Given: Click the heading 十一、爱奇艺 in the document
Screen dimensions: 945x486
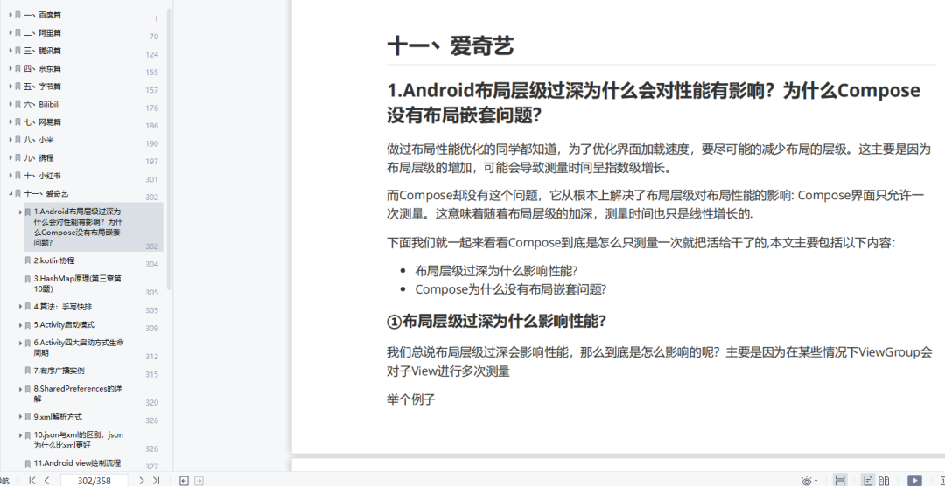Looking at the screenshot, I should [x=451, y=45].
